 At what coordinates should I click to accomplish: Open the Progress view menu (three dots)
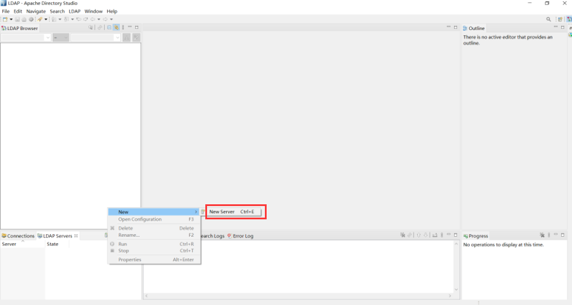549,236
